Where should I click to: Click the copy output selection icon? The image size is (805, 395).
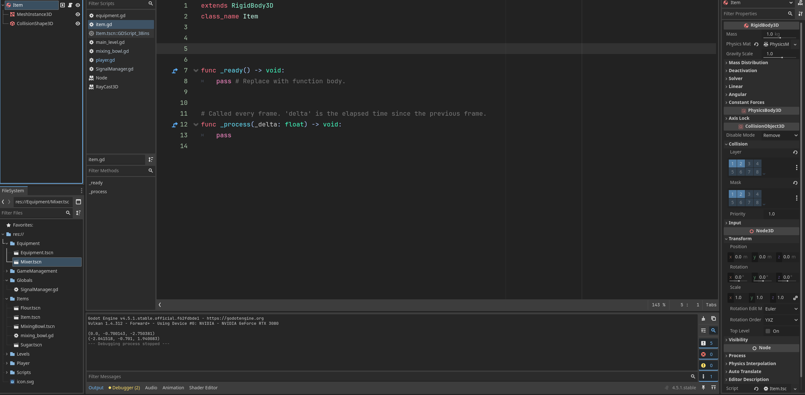(x=714, y=318)
